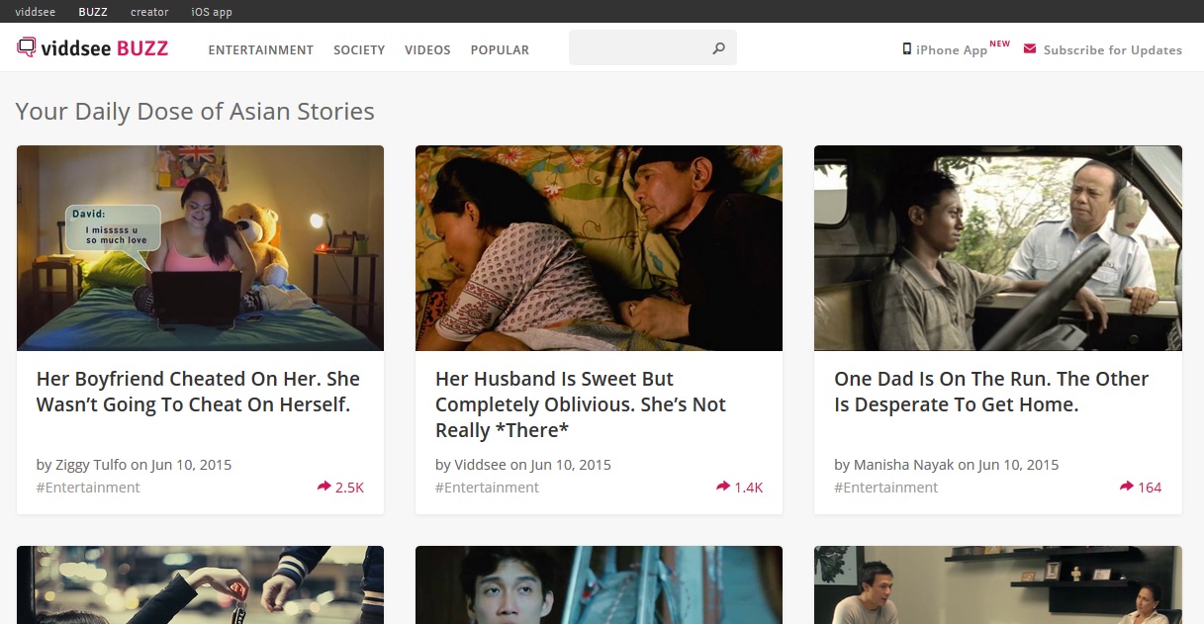This screenshot has width=1204, height=624.
Task: Open the thumbnail of the two dads in the truck
Action: [997, 248]
